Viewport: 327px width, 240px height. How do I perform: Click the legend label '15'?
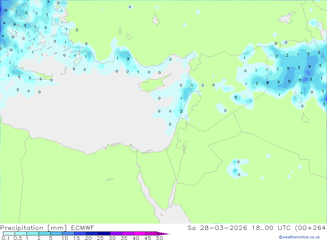tap(77, 238)
